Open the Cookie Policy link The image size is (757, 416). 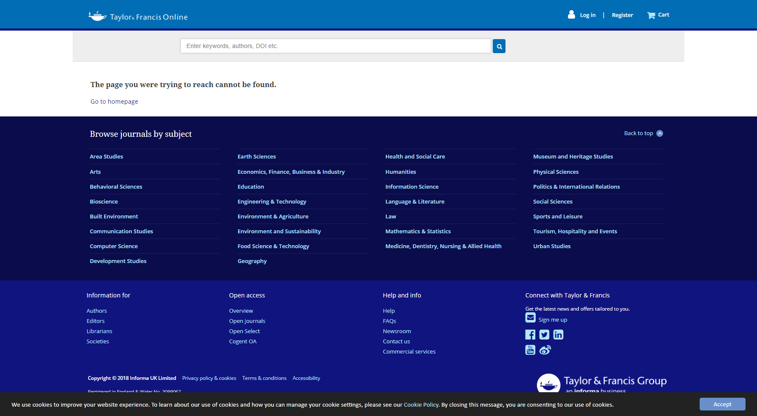pyautogui.click(x=421, y=405)
